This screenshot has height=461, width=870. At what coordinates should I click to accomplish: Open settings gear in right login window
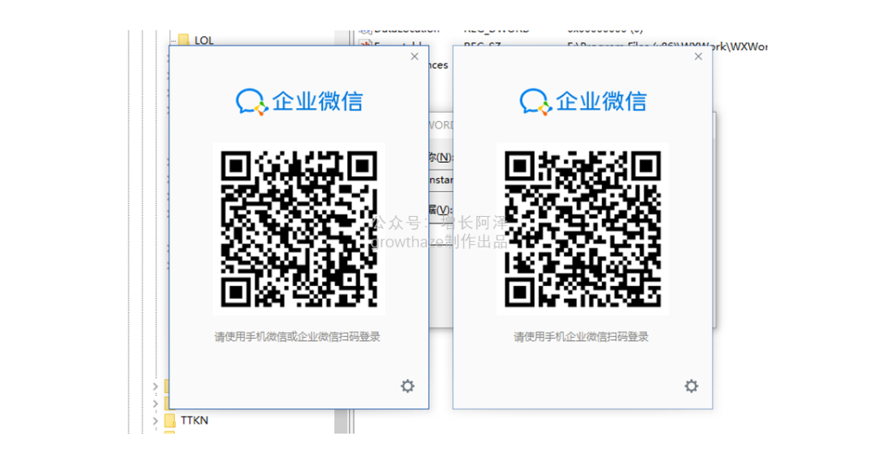691,386
